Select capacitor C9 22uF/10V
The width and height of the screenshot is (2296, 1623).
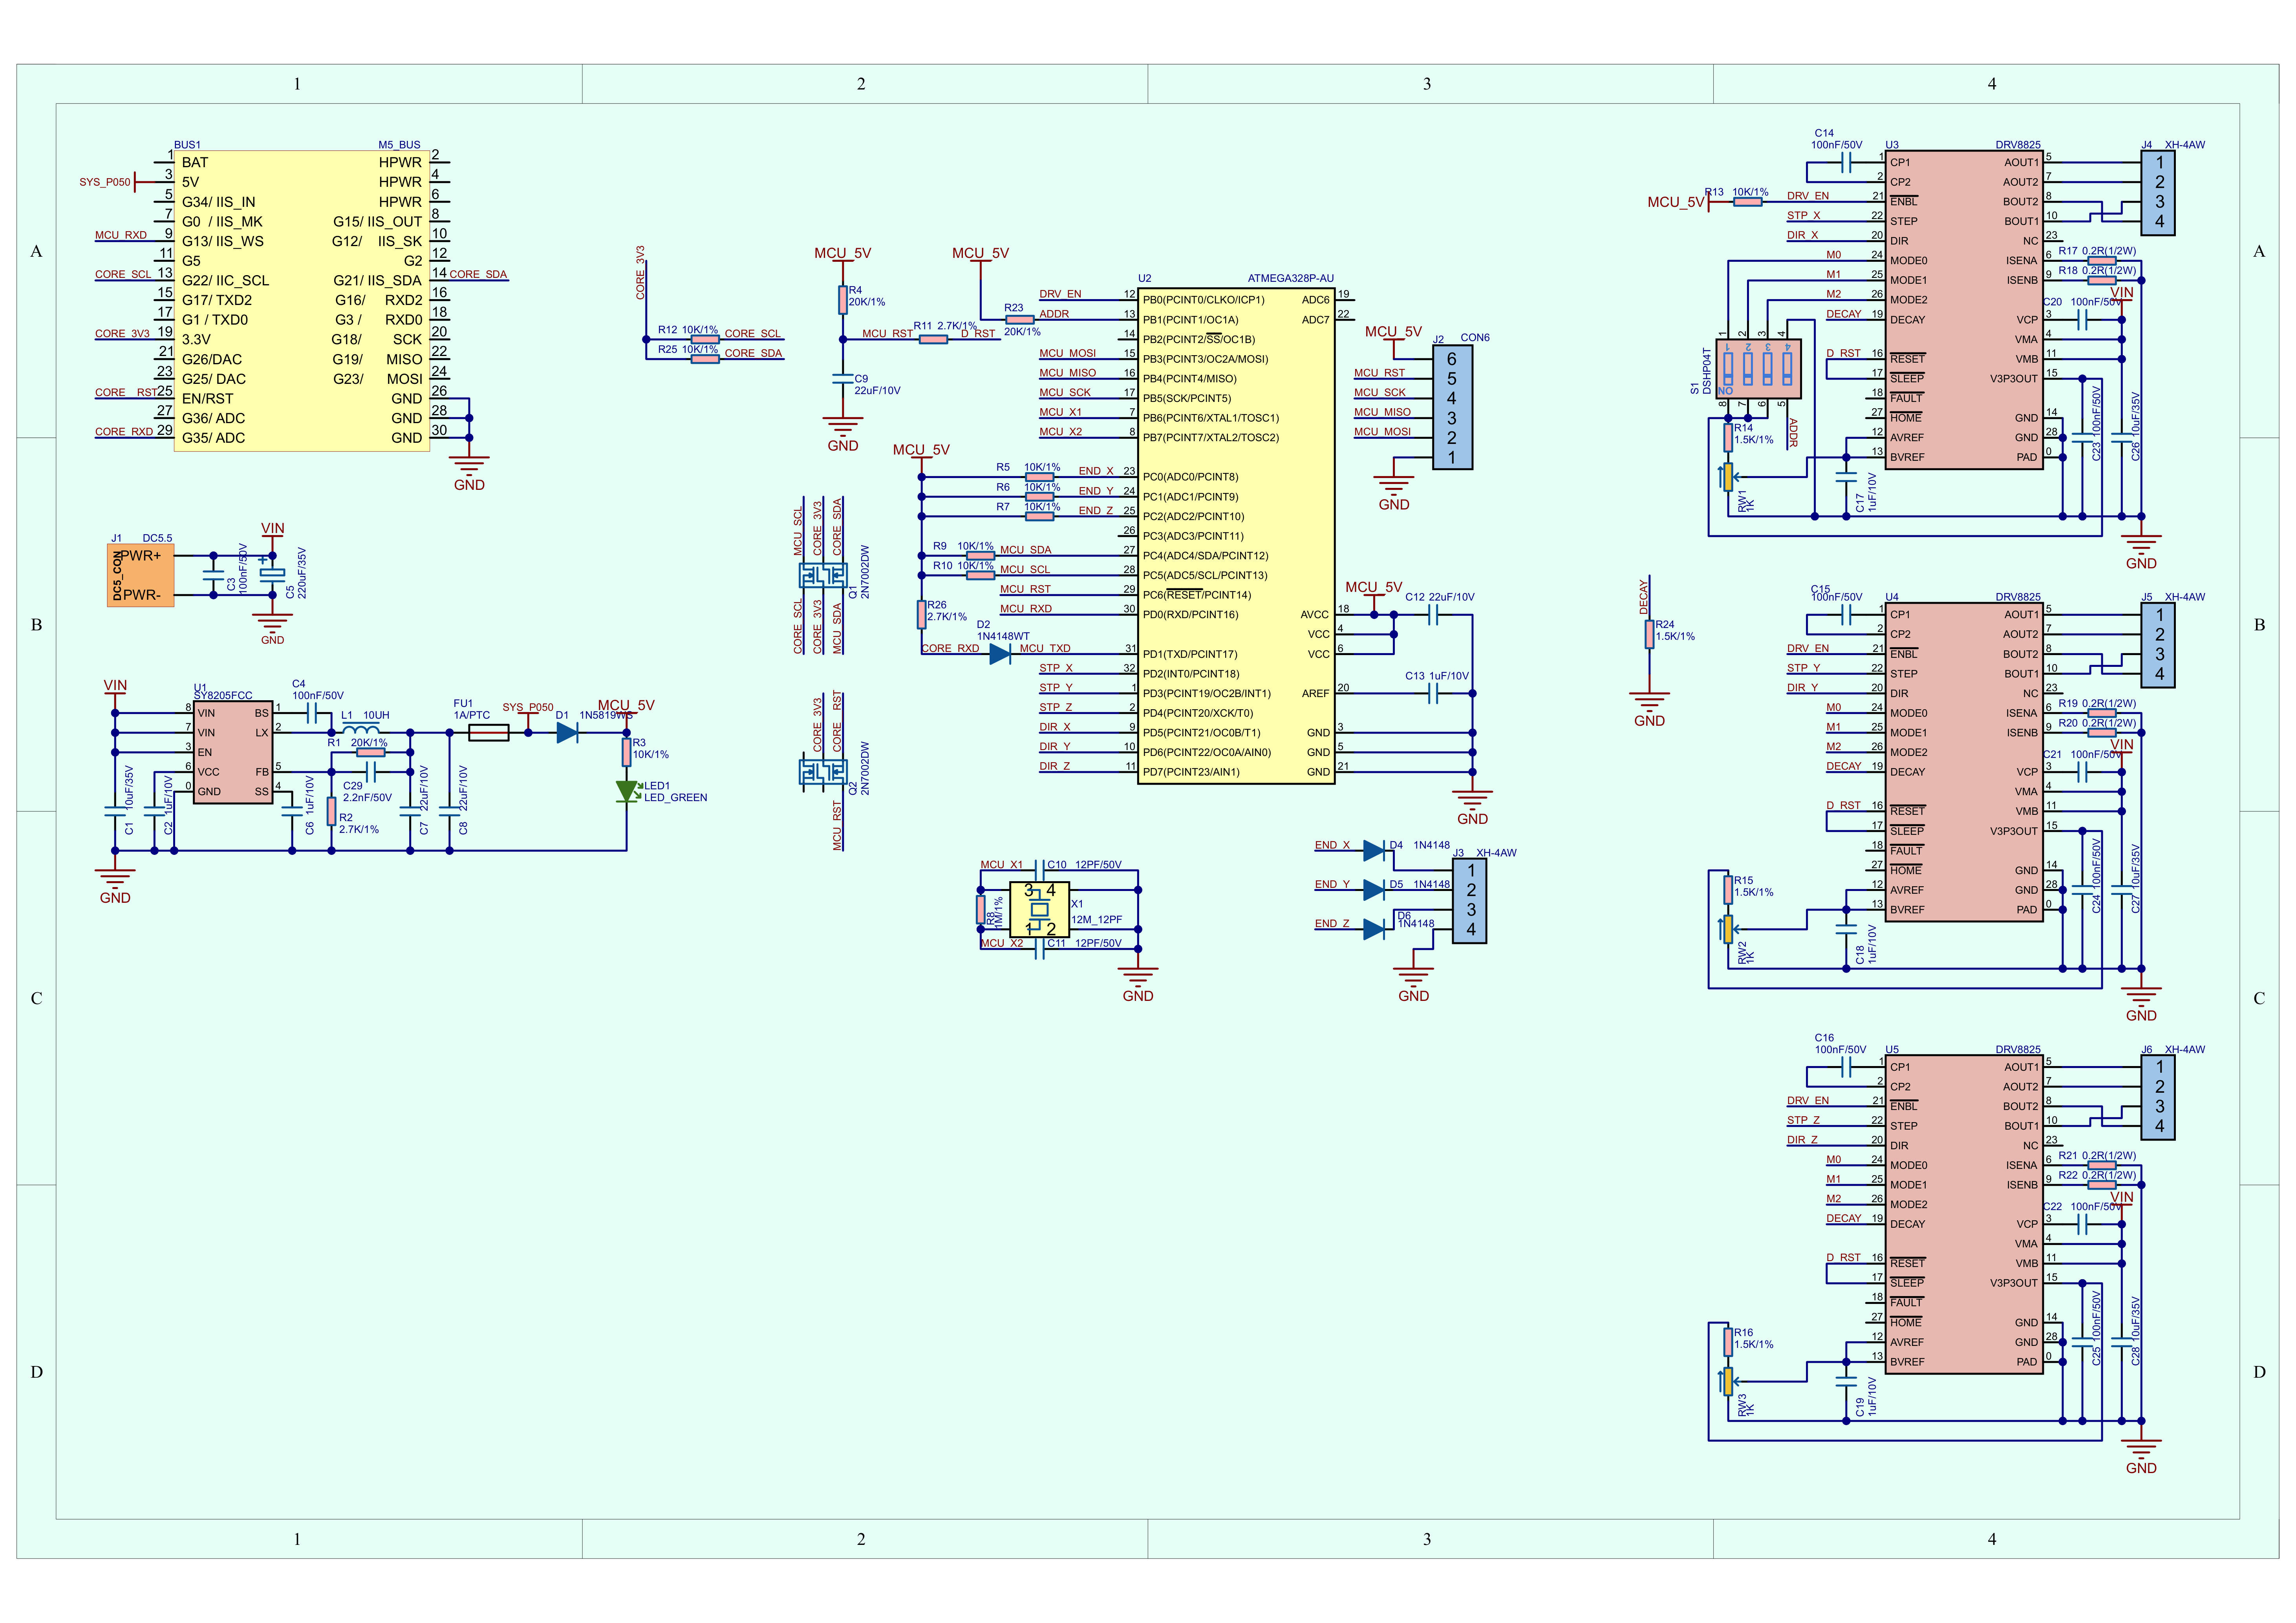point(843,379)
